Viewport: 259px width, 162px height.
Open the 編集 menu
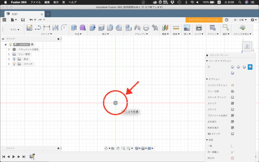[47, 2]
